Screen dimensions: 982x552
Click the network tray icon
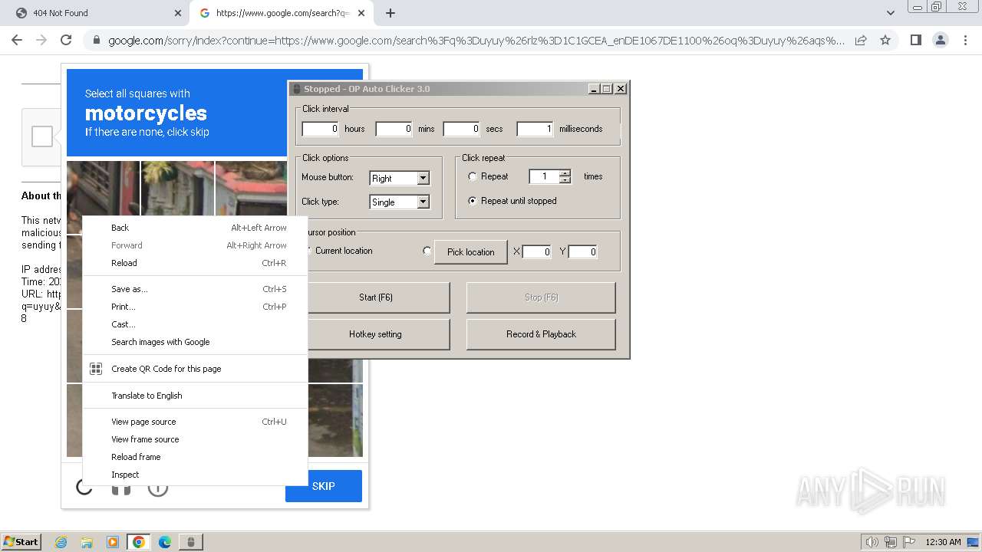click(891, 542)
